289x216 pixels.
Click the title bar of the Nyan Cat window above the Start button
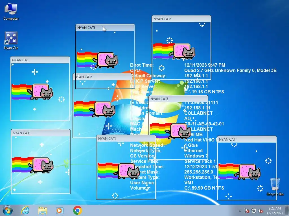[x=41, y=133]
